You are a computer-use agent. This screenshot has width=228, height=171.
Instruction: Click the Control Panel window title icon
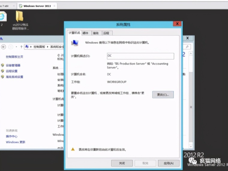(1, 38)
